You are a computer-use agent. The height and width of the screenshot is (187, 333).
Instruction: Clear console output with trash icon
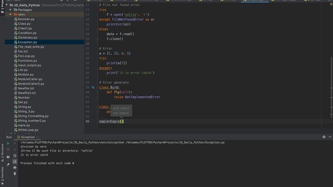coord(15,173)
